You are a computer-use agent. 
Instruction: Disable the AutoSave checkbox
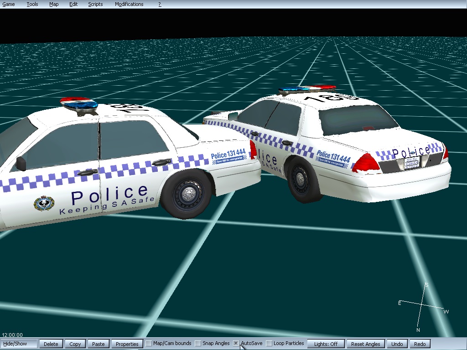[x=236, y=344]
